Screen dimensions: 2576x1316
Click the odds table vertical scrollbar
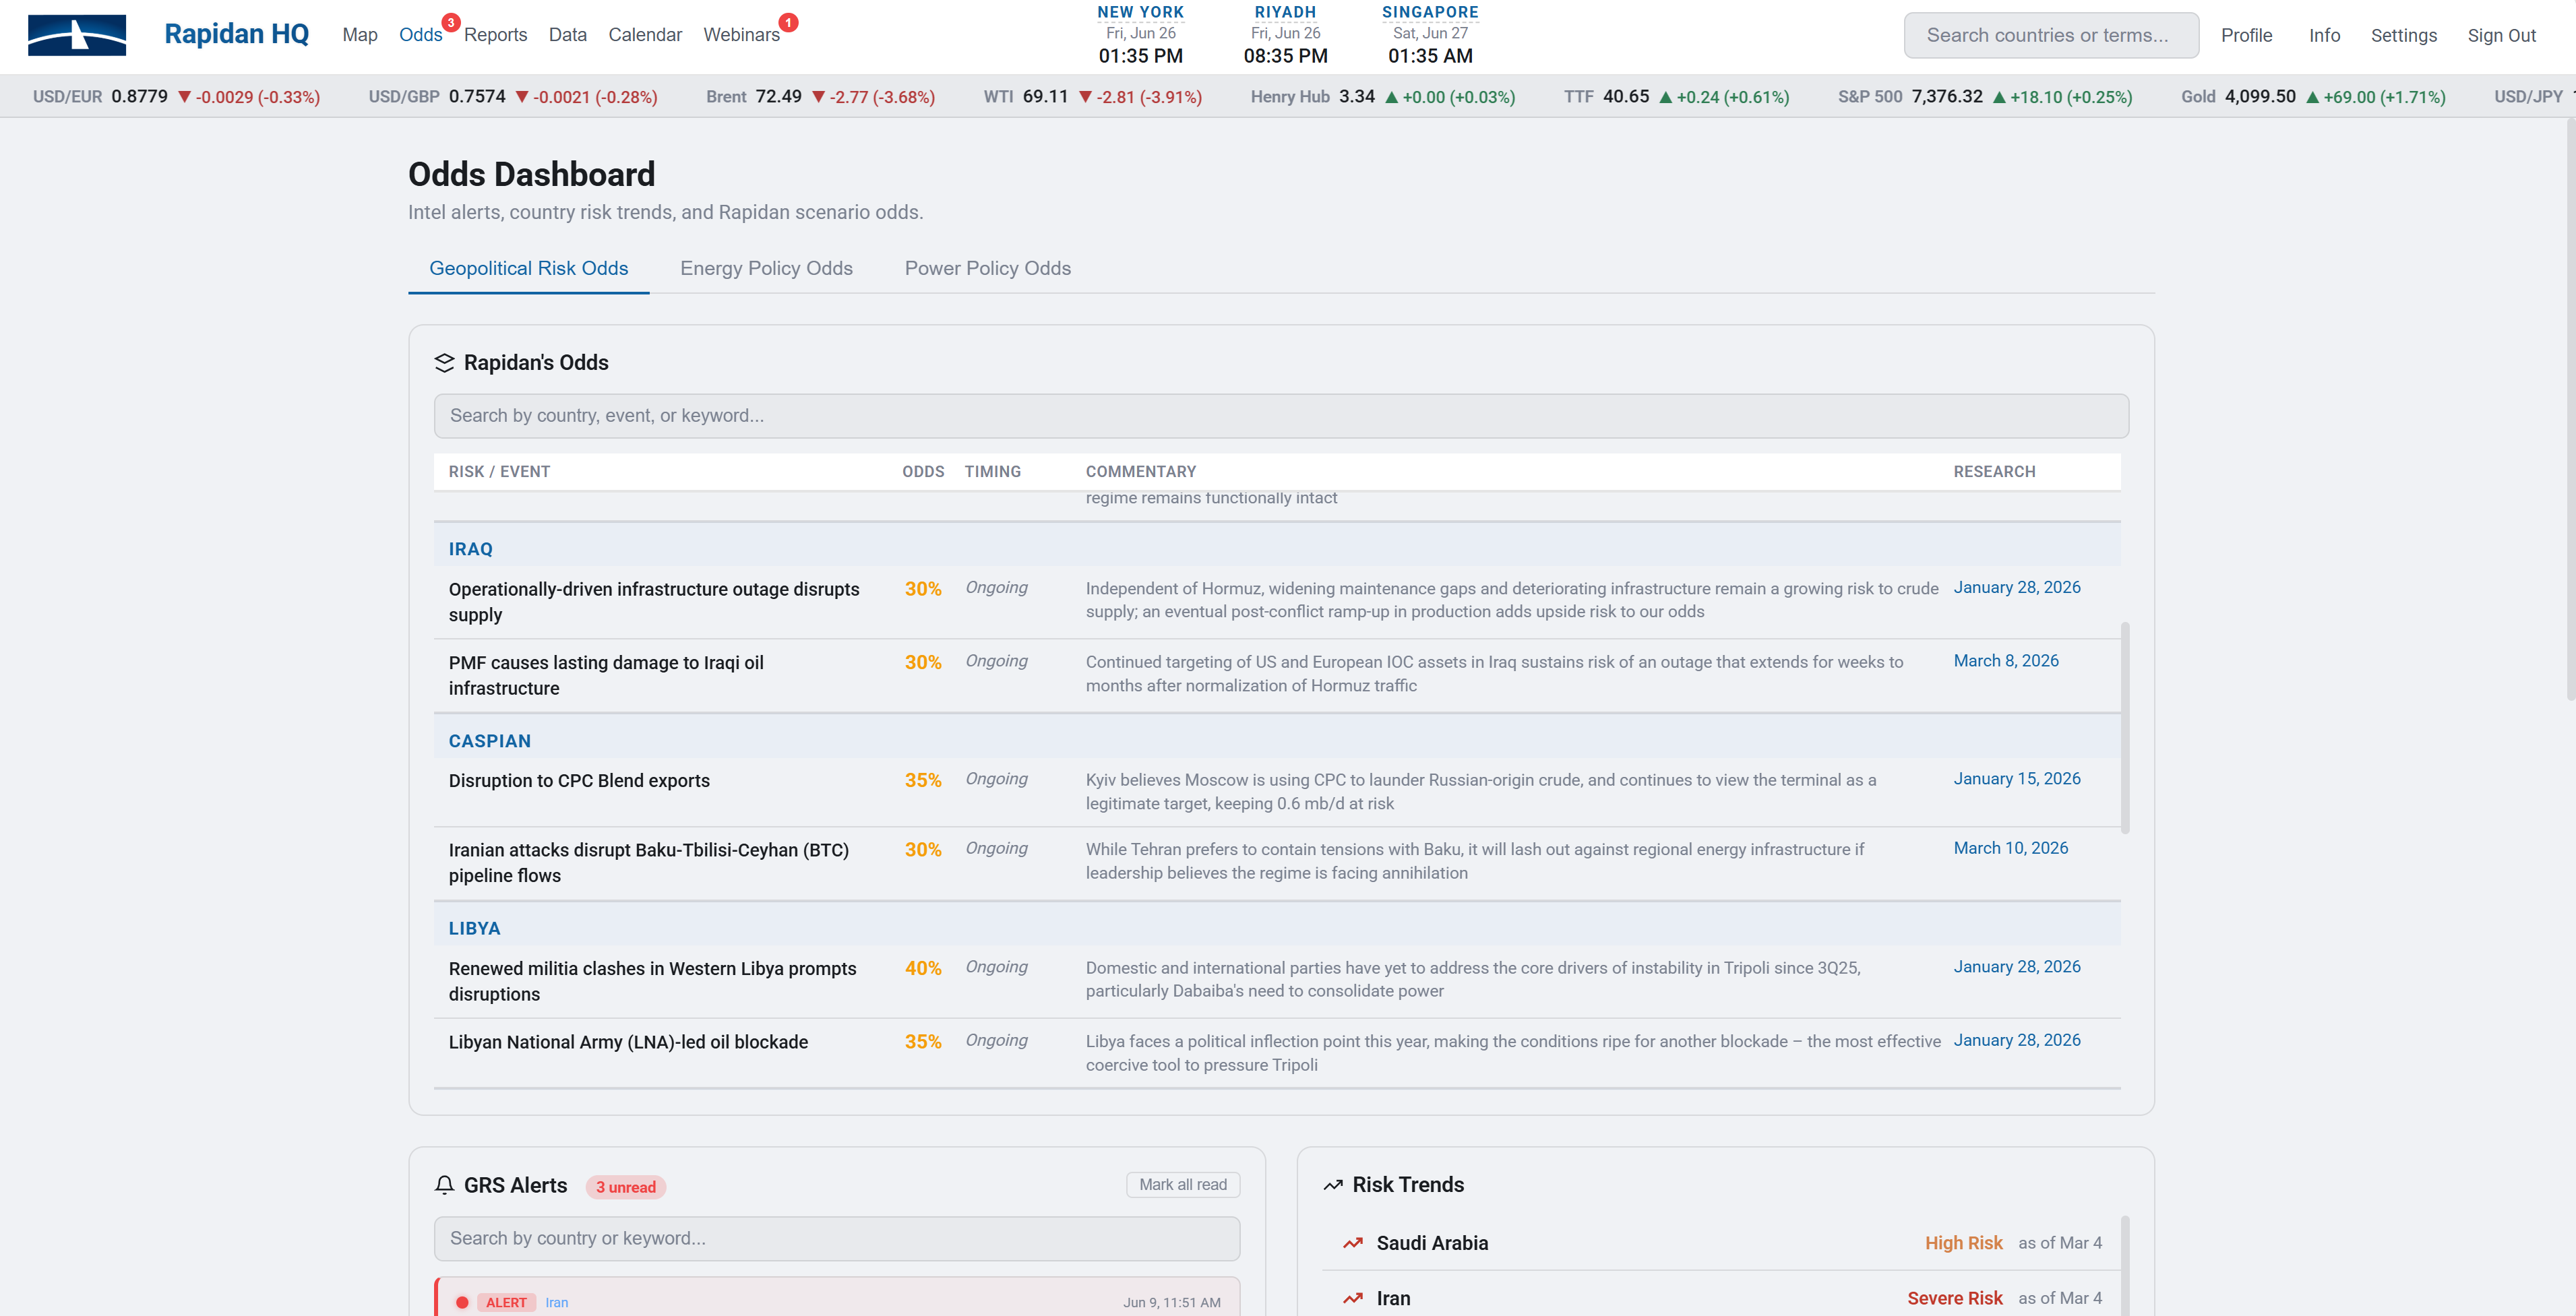2125,727
